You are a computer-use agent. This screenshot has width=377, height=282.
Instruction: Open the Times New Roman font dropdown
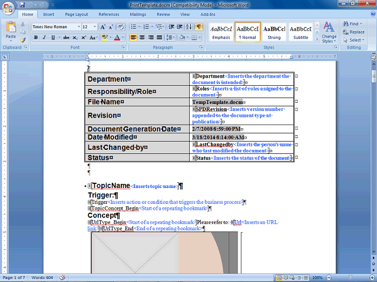[78, 26]
